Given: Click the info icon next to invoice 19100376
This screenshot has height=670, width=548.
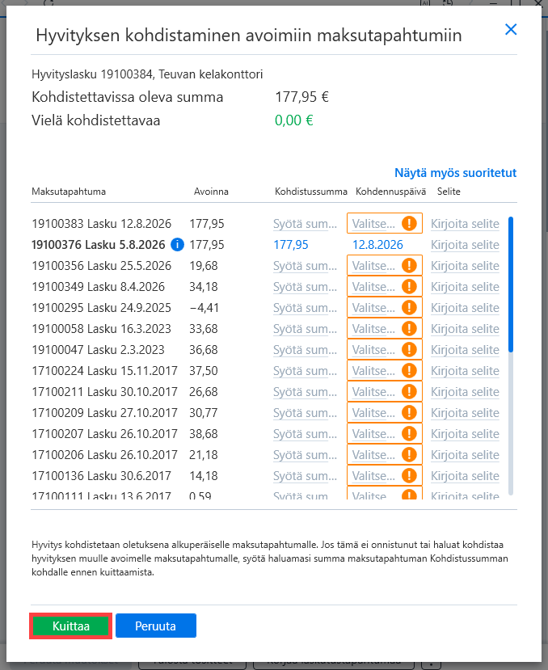Looking at the screenshot, I should tap(177, 245).
